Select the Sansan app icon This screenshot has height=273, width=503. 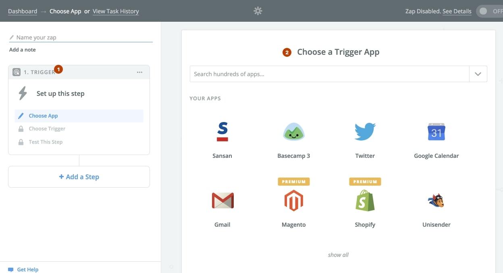pyautogui.click(x=222, y=132)
